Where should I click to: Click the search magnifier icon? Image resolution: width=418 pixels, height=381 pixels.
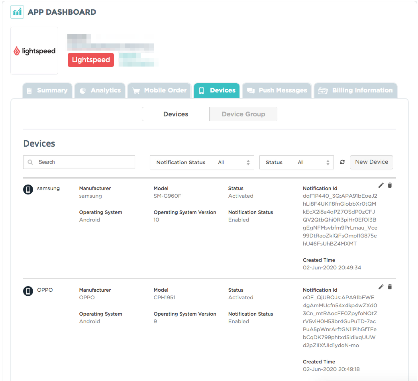point(30,162)
